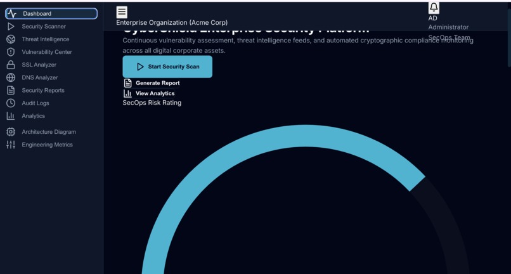Navigate to Vulnerability Center
The image size is (511, 274).
[51, 52]
